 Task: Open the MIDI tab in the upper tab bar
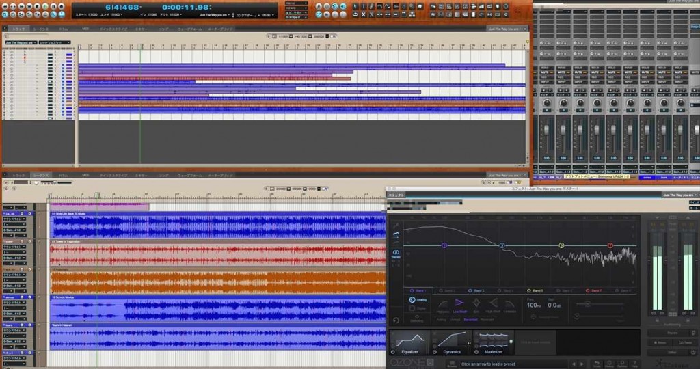(85, 29)
